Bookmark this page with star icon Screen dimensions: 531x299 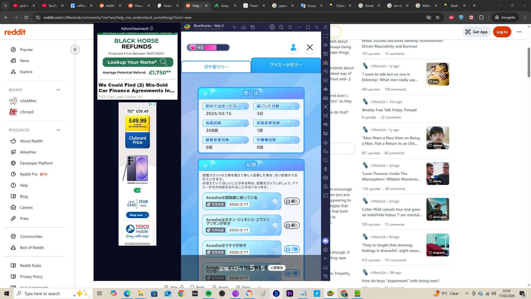[438, 17]
